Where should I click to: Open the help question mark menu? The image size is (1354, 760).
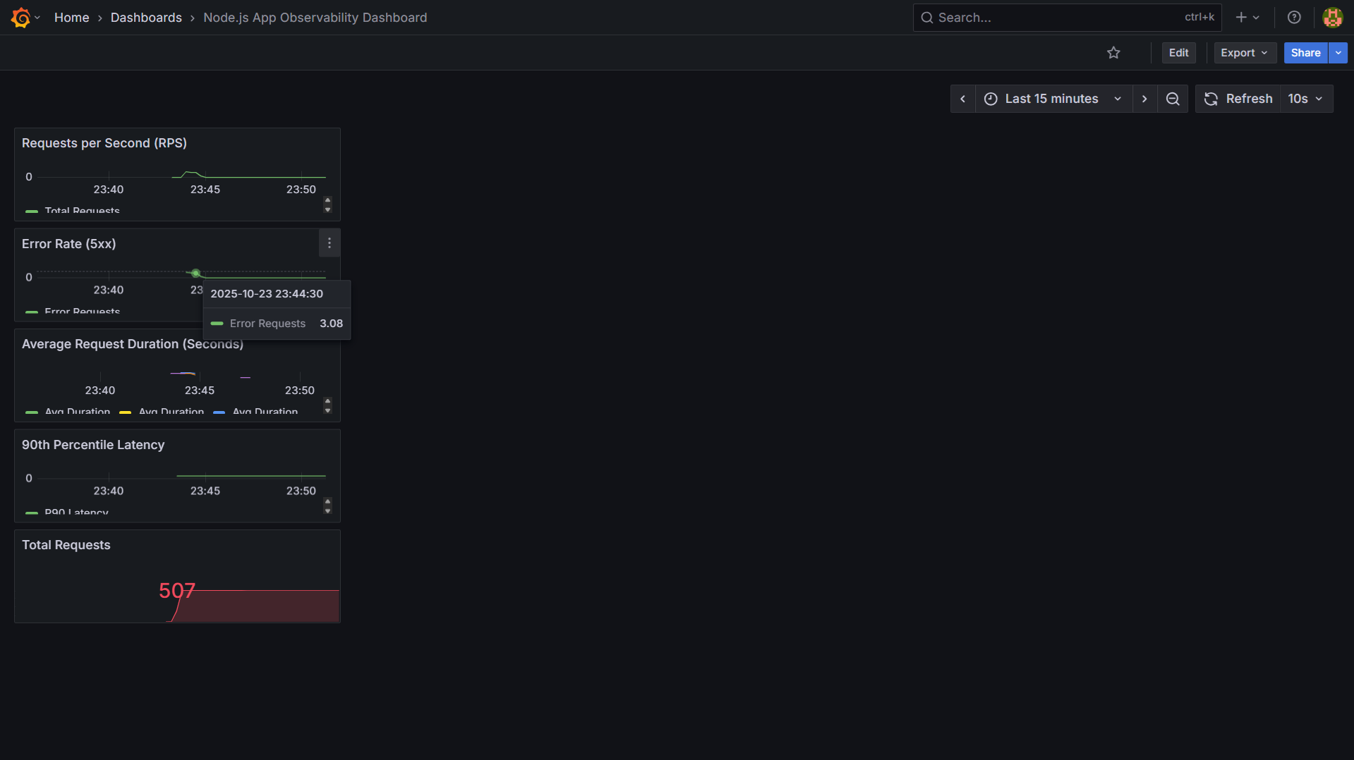1294,18
